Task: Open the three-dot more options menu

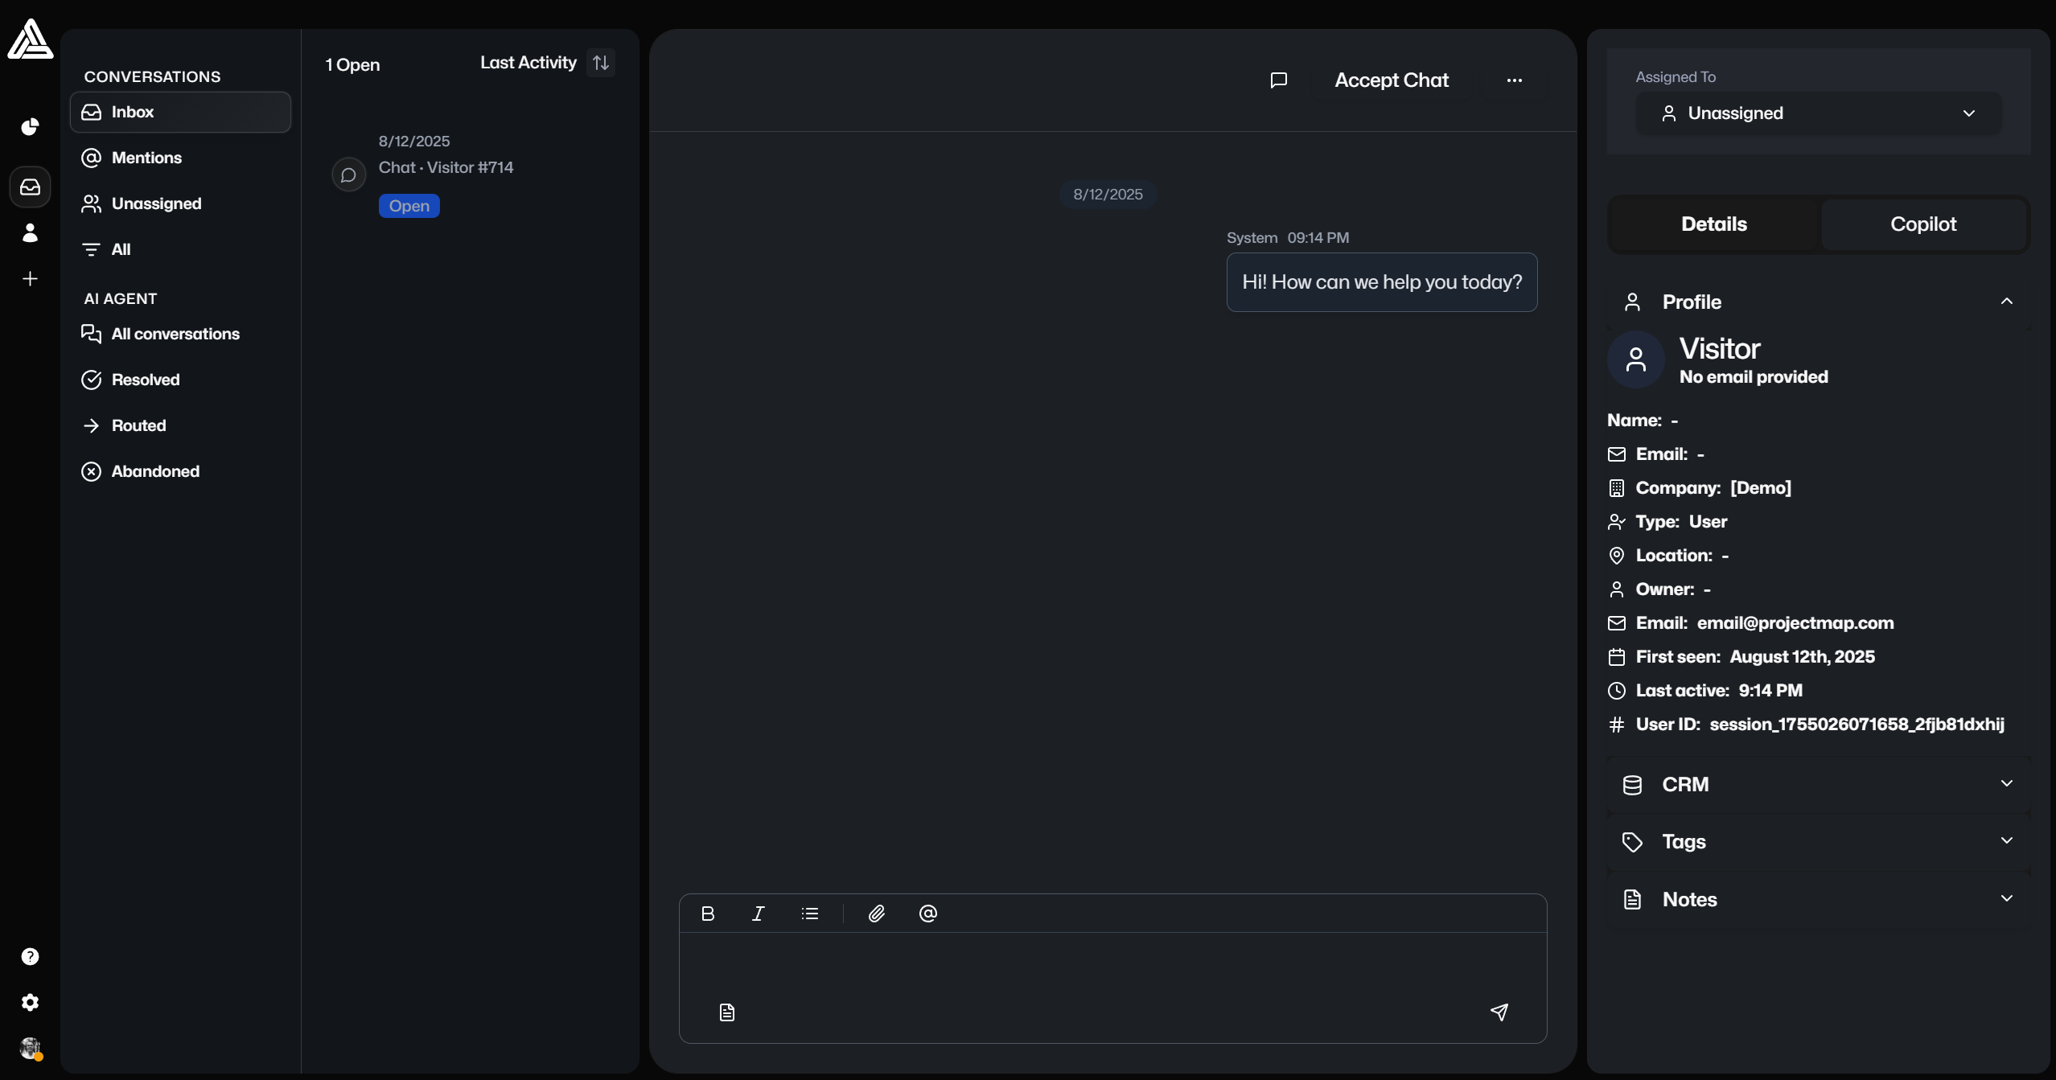Action: tap(1514, 80)
